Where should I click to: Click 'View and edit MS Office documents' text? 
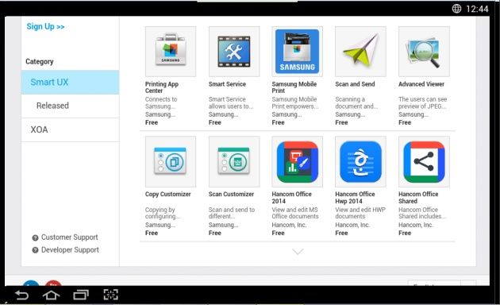295,213
